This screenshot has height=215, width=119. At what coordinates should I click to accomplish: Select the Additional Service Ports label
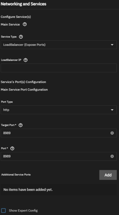tap(16, 175)
